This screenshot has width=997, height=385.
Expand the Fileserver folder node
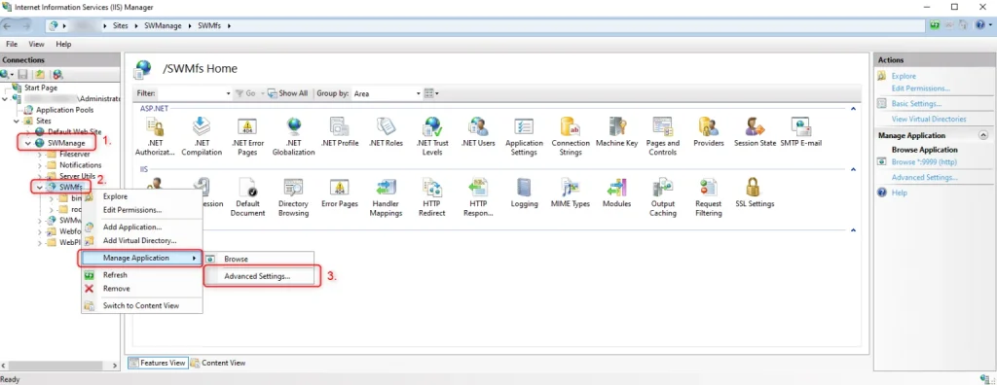click(x=39, y=154)
